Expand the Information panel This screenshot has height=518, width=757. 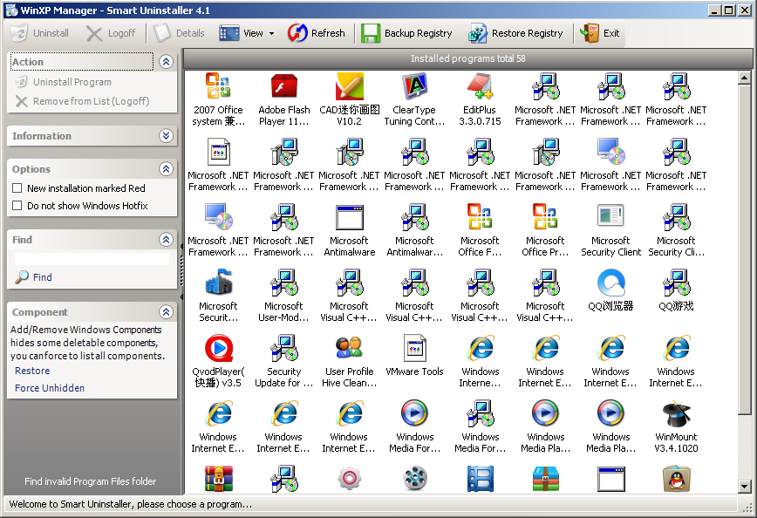point(167,136)
